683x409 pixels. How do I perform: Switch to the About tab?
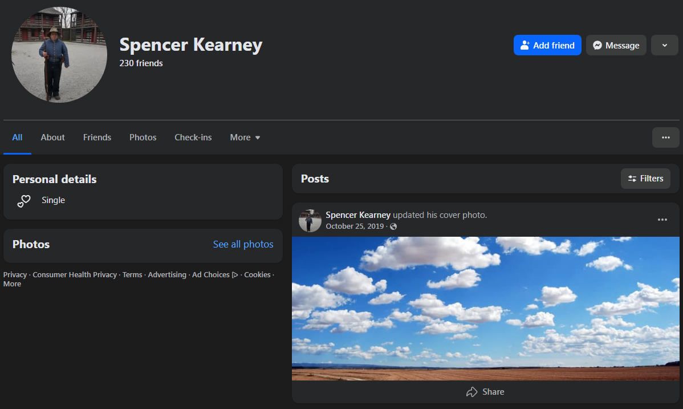point(52,137)
